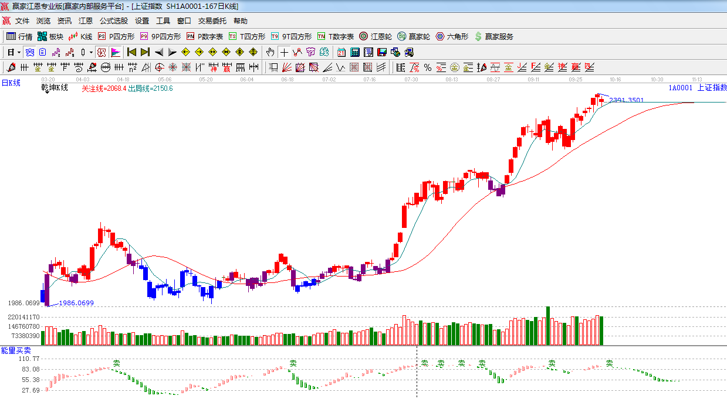Viewport: 727px width, 399px height.
Task: Expand the 日 period dropdown arrow
Action: [19, 52]
